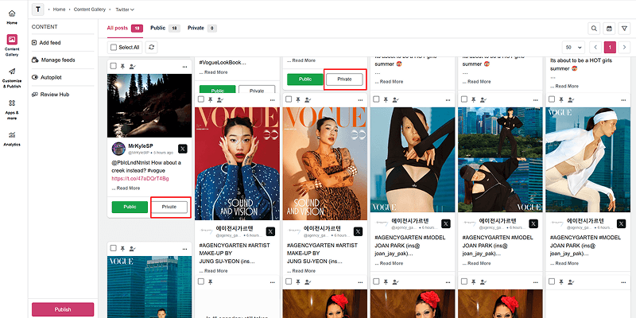The width and height of the screenshot is (636, 318).
Task: Open the calendar date filter icon
Action: click(x=609, y=29)
